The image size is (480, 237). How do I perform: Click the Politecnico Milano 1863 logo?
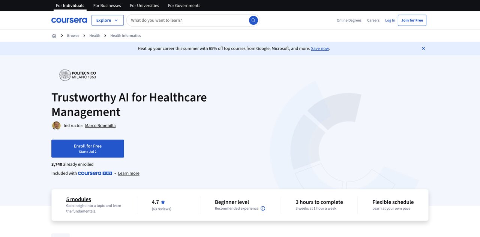(x=78, y=75)
